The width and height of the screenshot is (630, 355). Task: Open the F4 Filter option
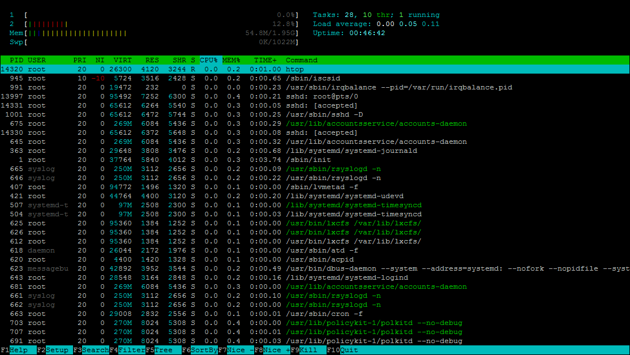[x=127, y=350]
